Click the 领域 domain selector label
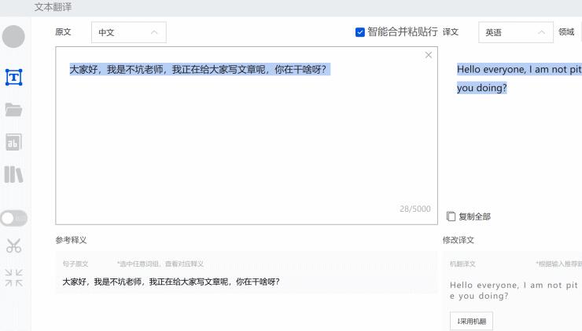582x331 pixels. (566, 32)
